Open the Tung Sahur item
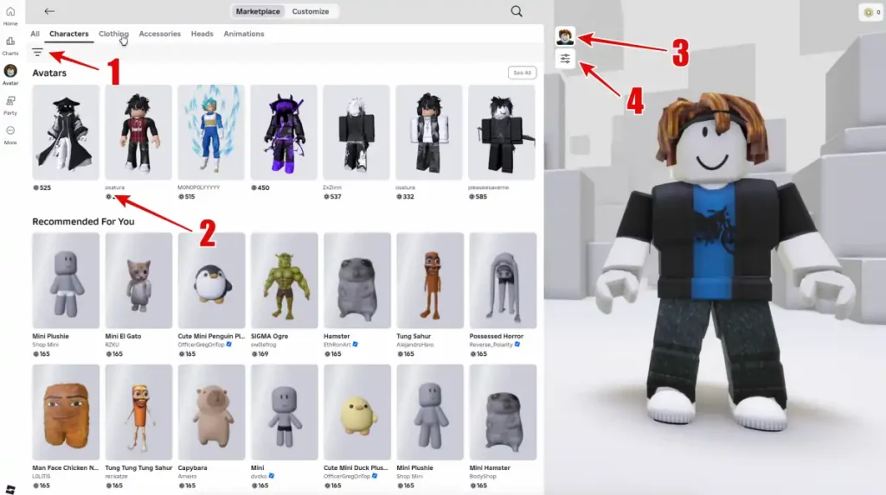 click(x=430, y=281)
